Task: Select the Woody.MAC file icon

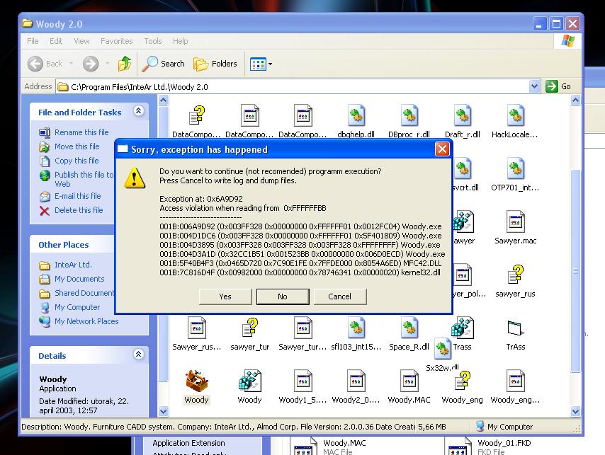Action: [409, 380]
